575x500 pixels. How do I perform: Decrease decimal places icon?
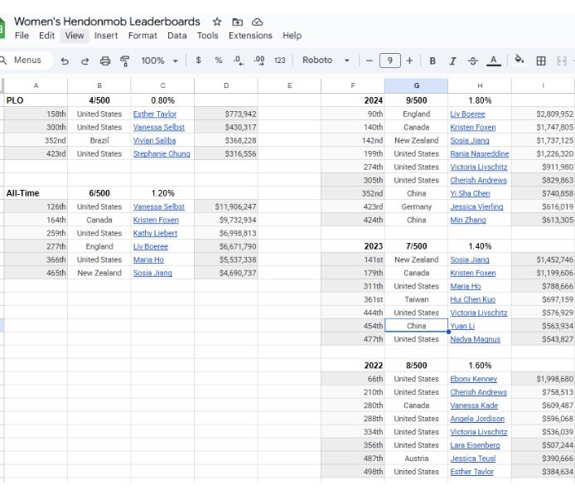click(x=239, y=61)
